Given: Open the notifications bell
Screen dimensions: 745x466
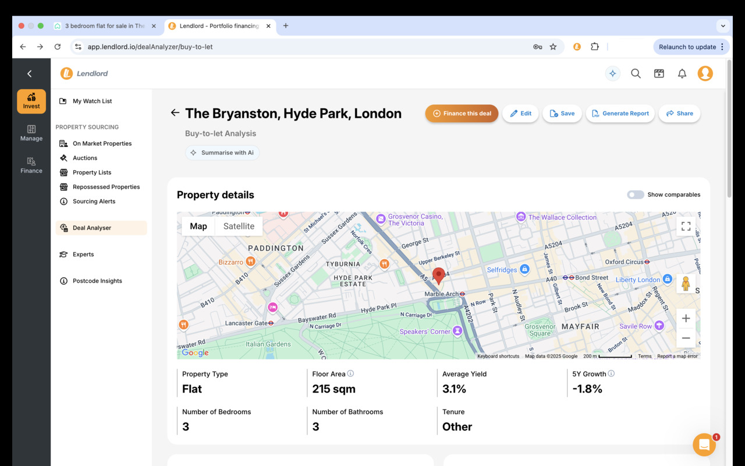Looking at the screenshot, I should [682, 73].
